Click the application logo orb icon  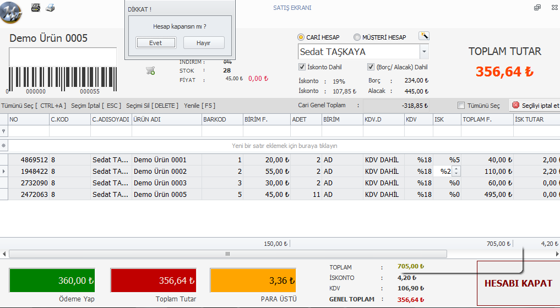[11, 11]
